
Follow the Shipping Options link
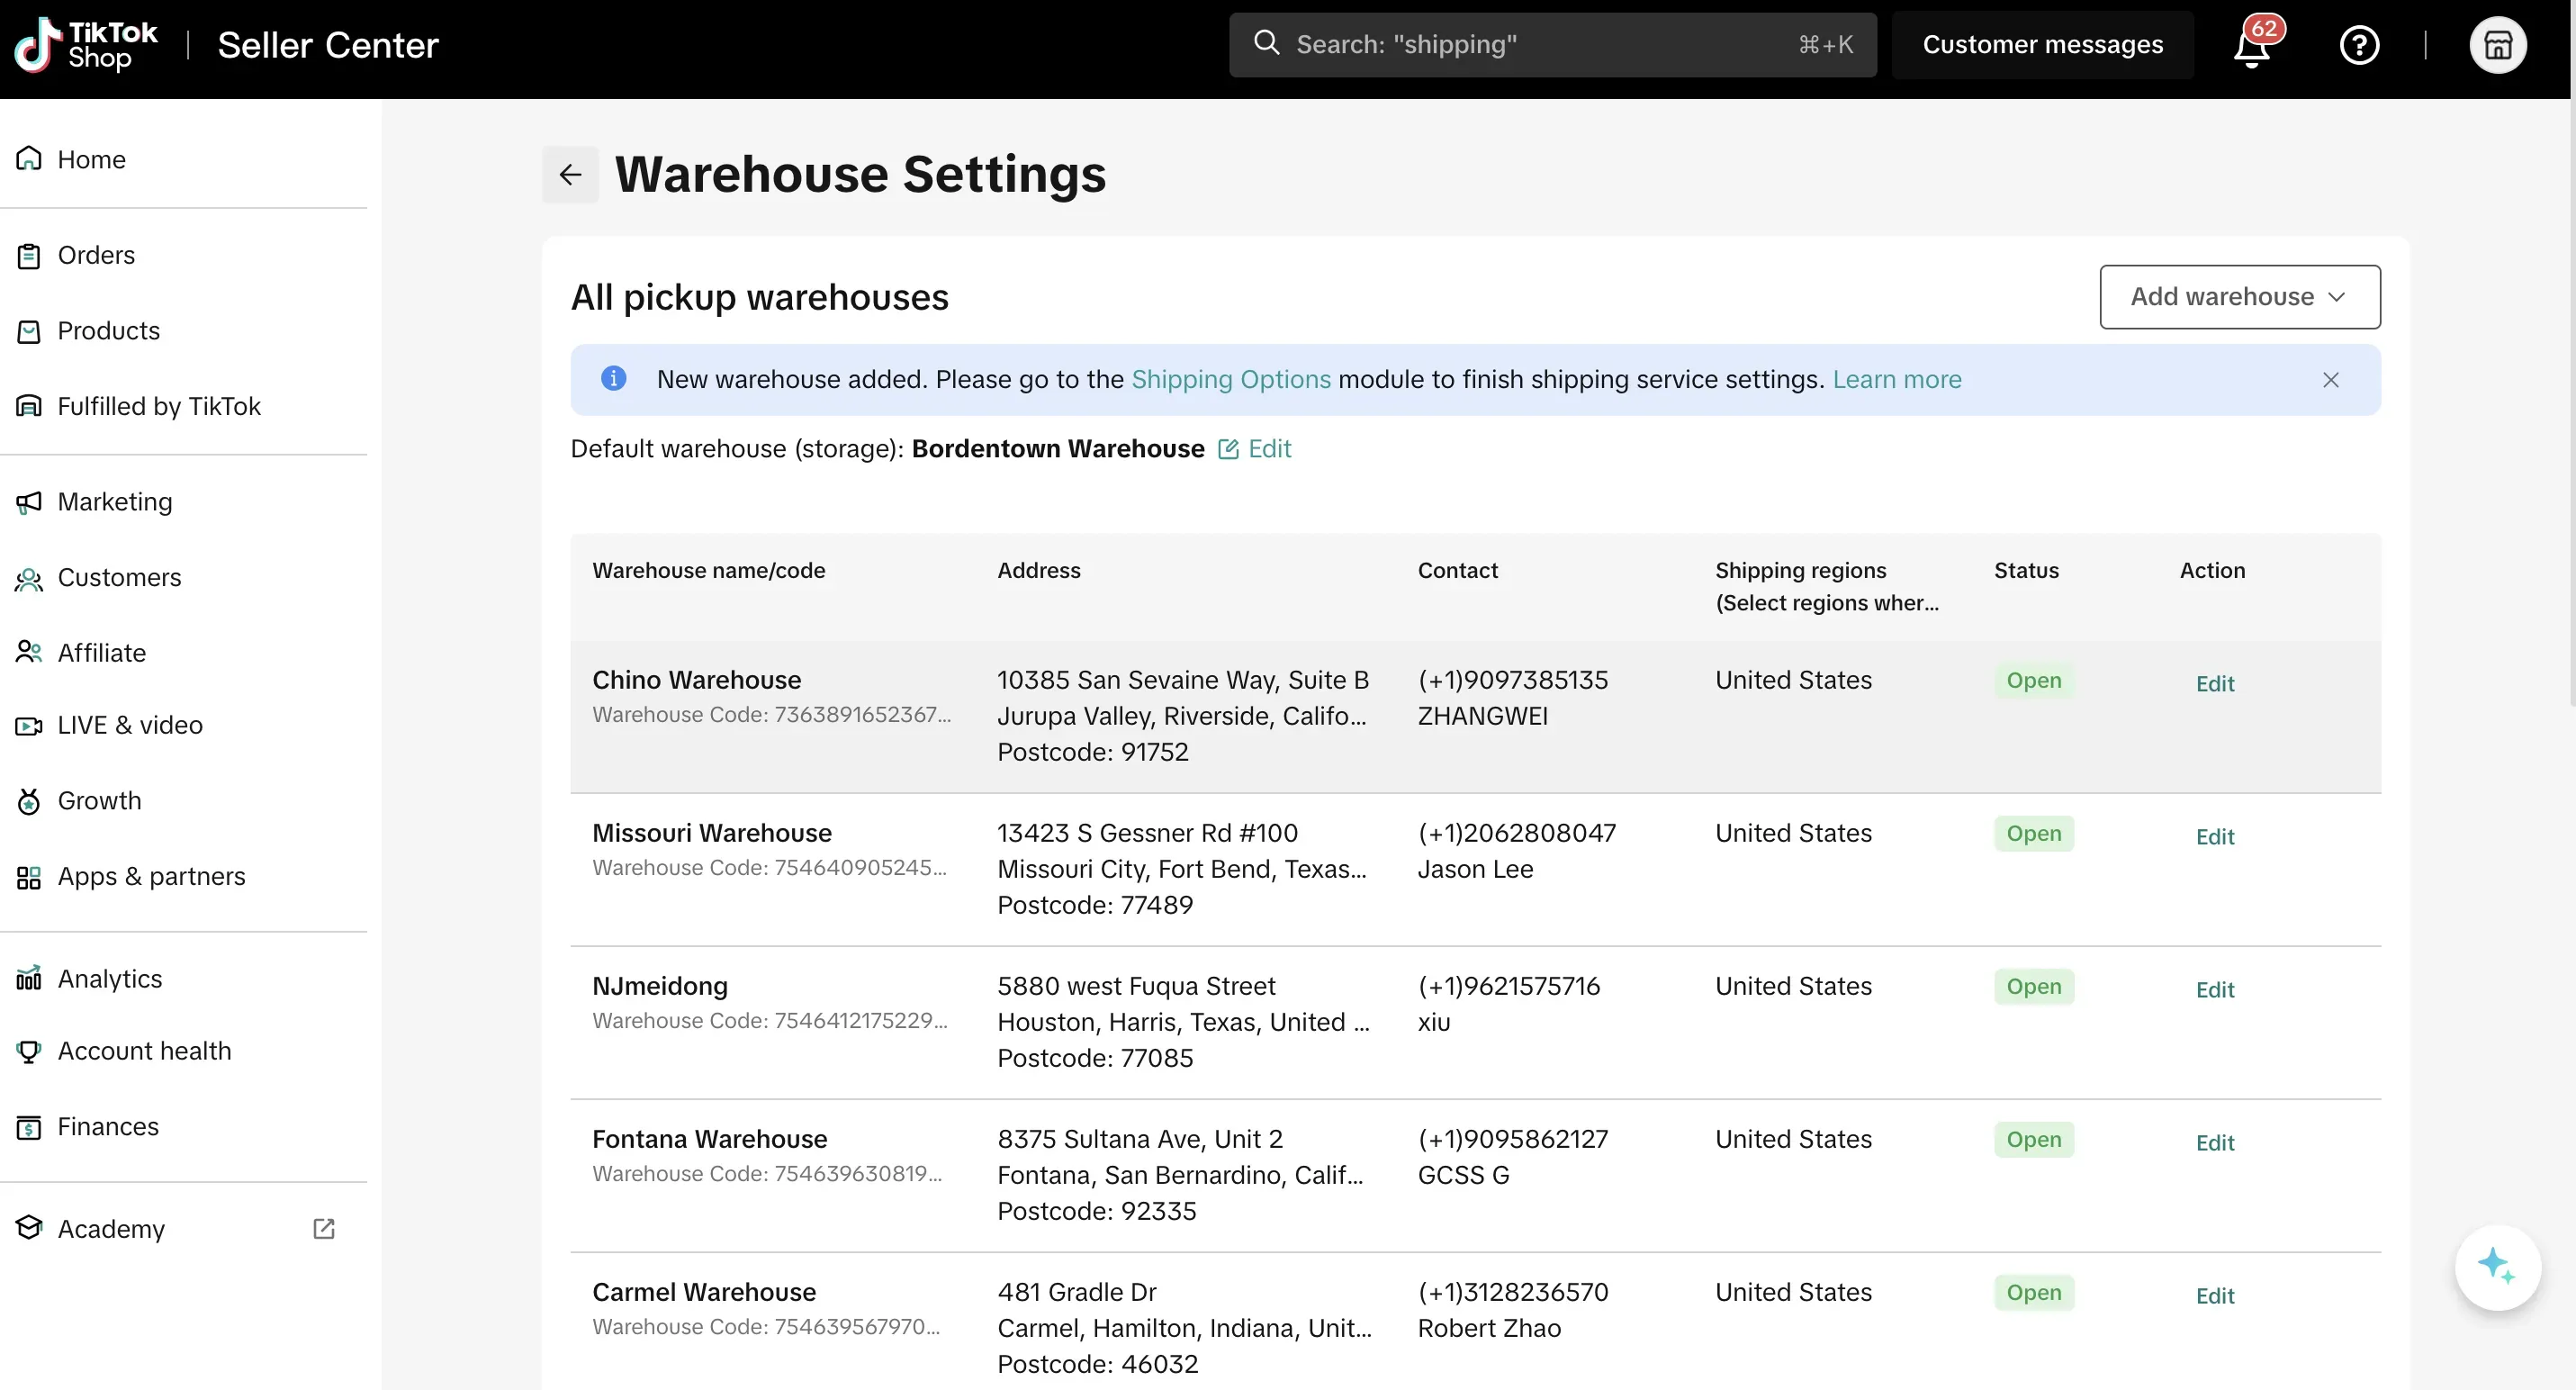click(1230, 379)
